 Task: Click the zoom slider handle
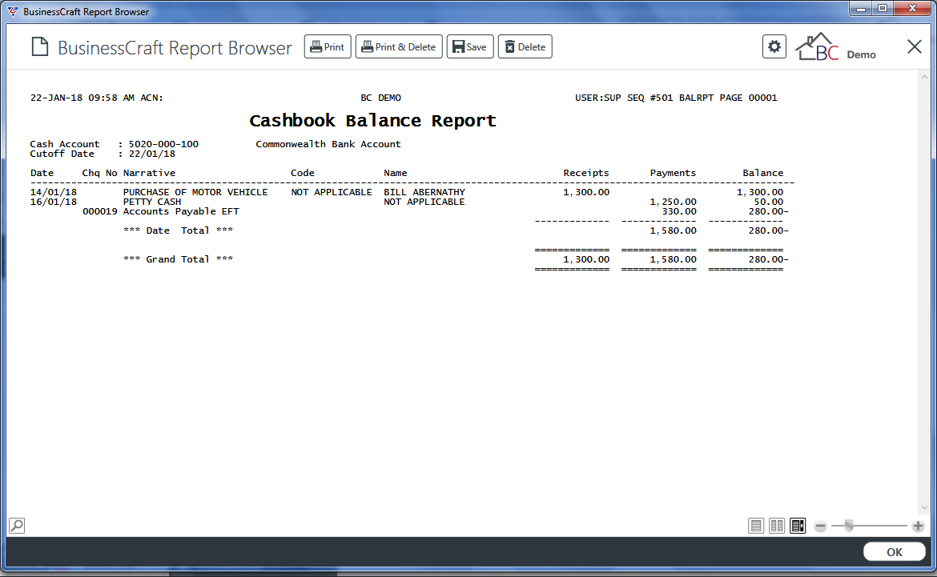coord(849,526)
